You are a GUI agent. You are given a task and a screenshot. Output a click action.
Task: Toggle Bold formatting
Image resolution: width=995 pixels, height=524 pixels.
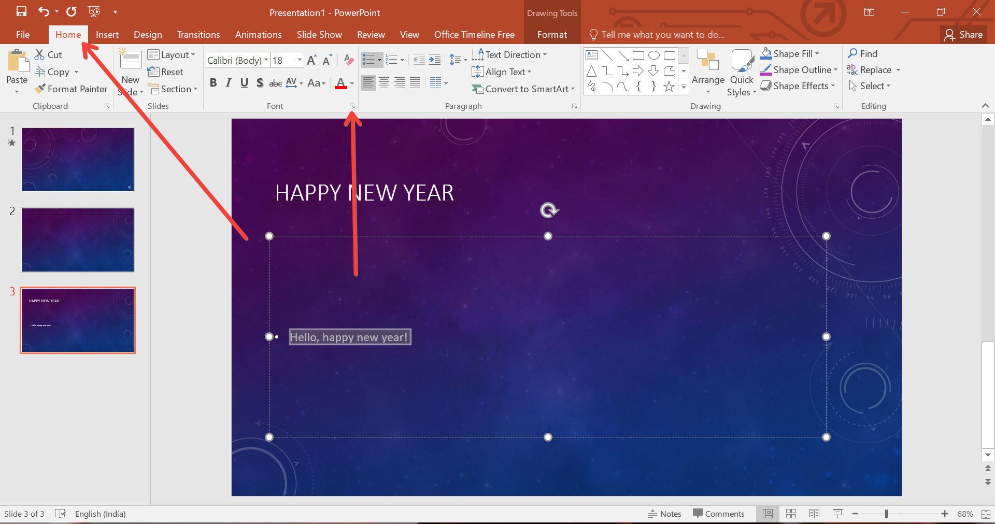[213, 83]
